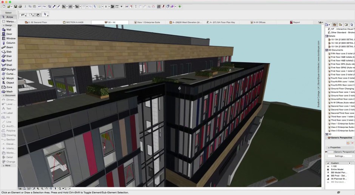Select the Marquee tool

[x=8, y=21]
